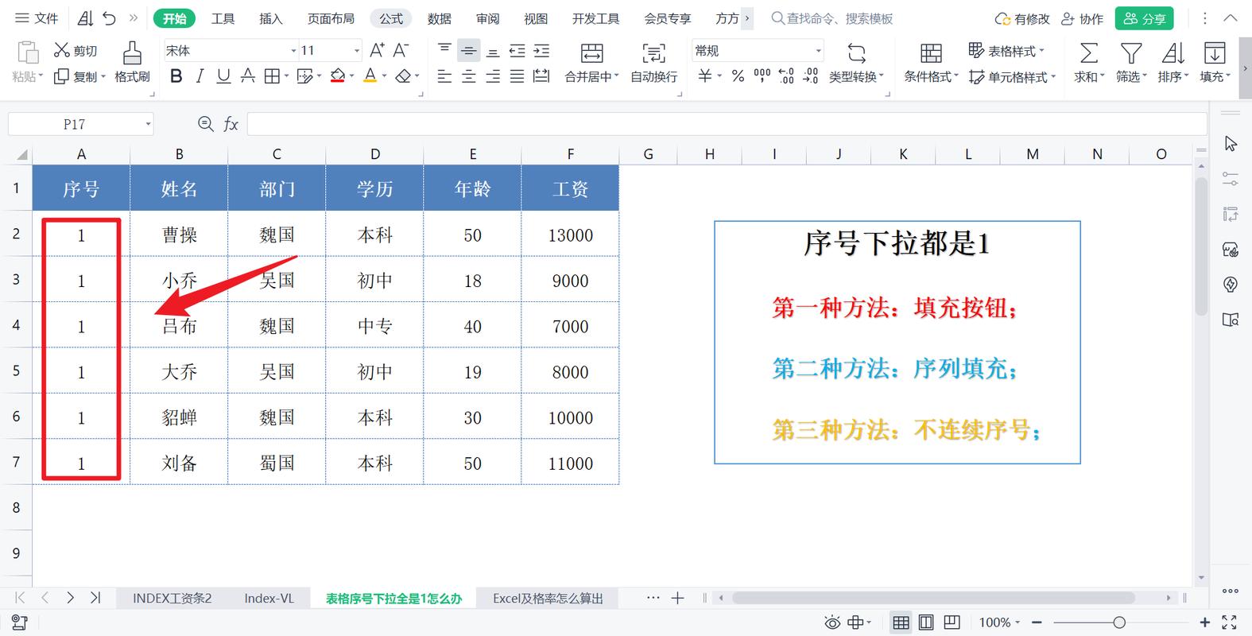The height and width of the screenshot is (636, 1252).
Task: Go to next sheet arrow
Action: (70, 598)
